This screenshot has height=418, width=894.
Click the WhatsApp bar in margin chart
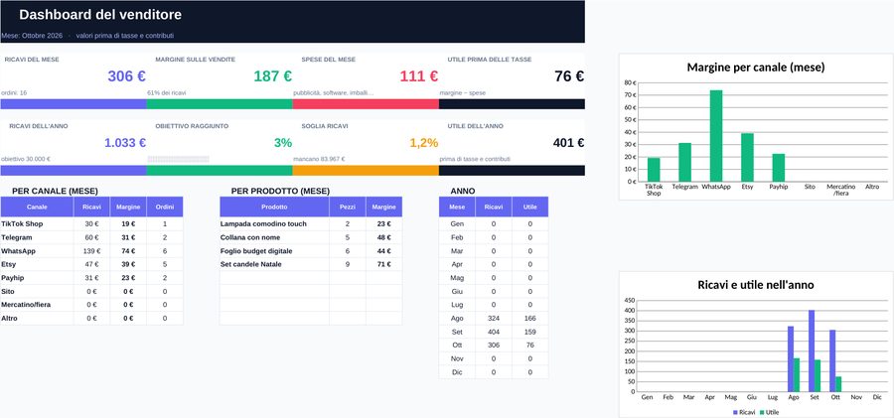[x=716, y=136]
